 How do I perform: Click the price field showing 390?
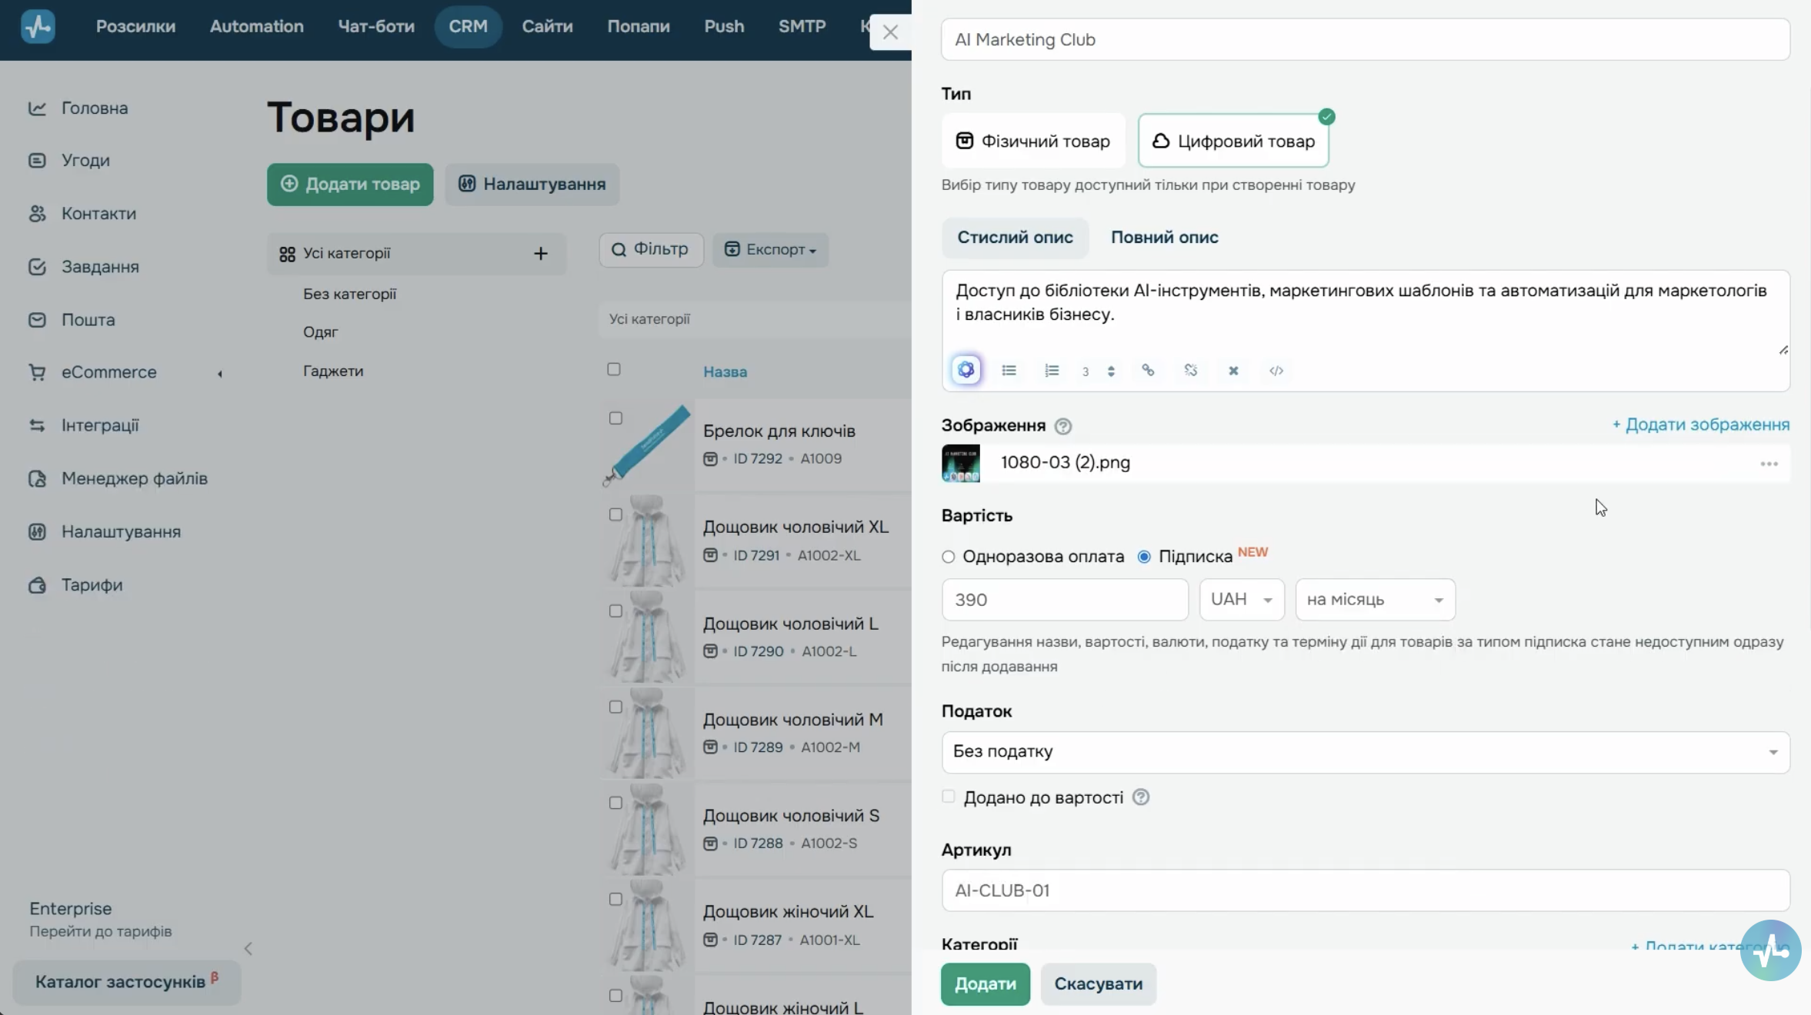[1065, 600]
